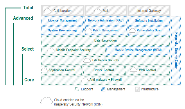The width and height of the screenshot is (185, 109).
Task: Click the File Server Security text
Action: coord(105,60)
